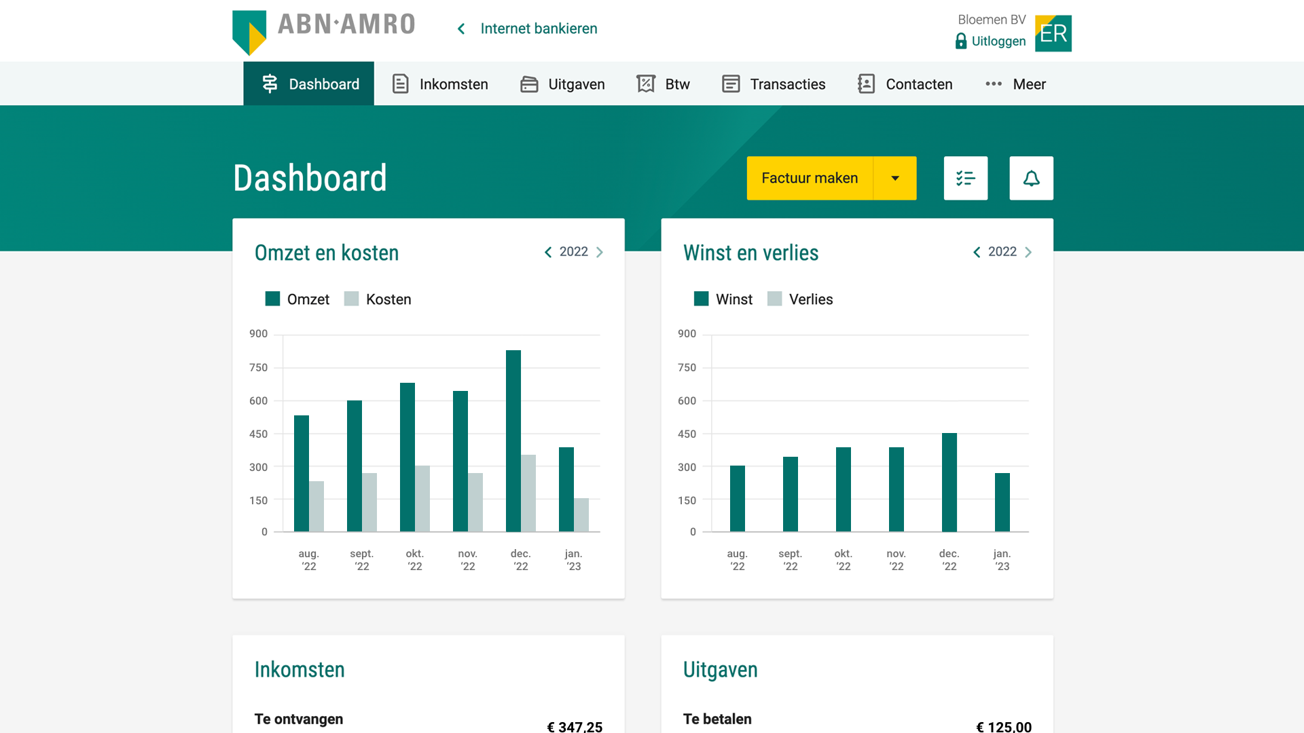Click the Btw percentage icon
This screenshot has width=1304, height=733.
(646, 83)
